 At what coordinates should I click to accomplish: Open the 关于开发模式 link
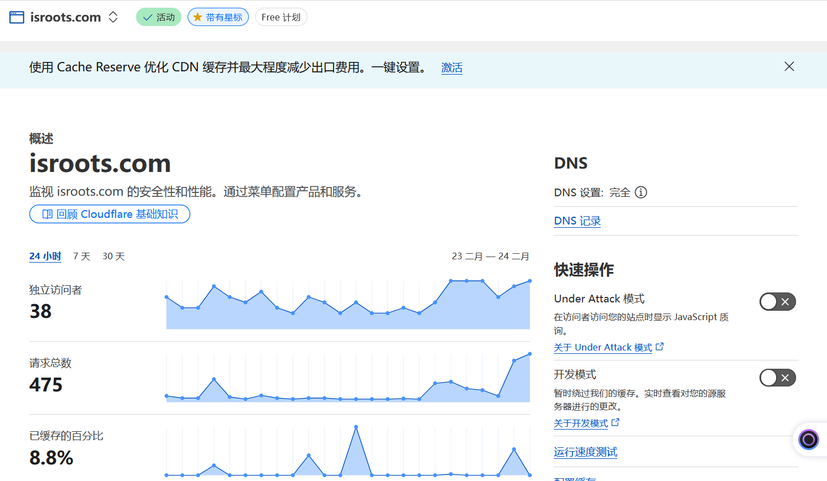tap(581, 423)
